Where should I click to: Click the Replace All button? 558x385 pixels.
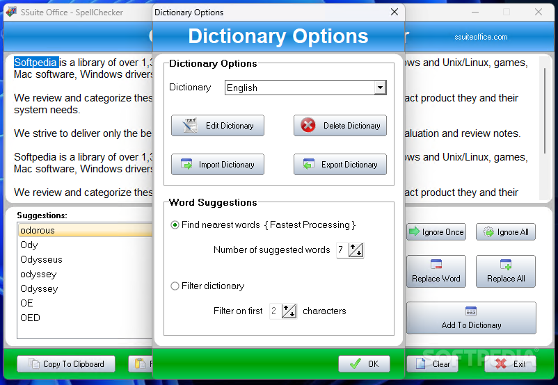pos(506,271)
